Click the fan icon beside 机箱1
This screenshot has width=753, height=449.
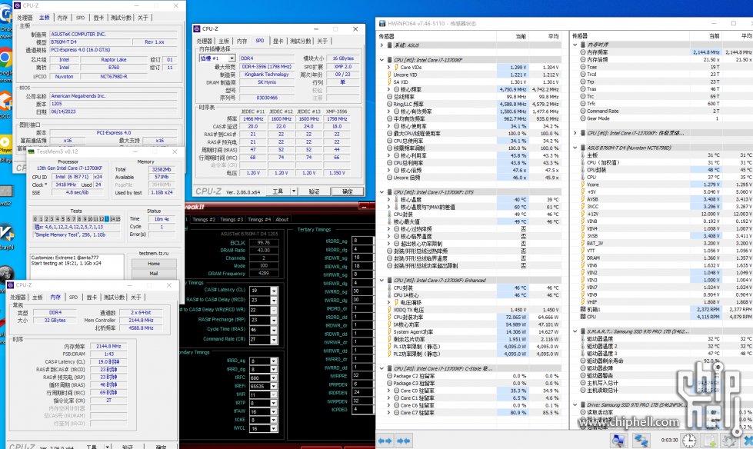[x=583, y=310]
